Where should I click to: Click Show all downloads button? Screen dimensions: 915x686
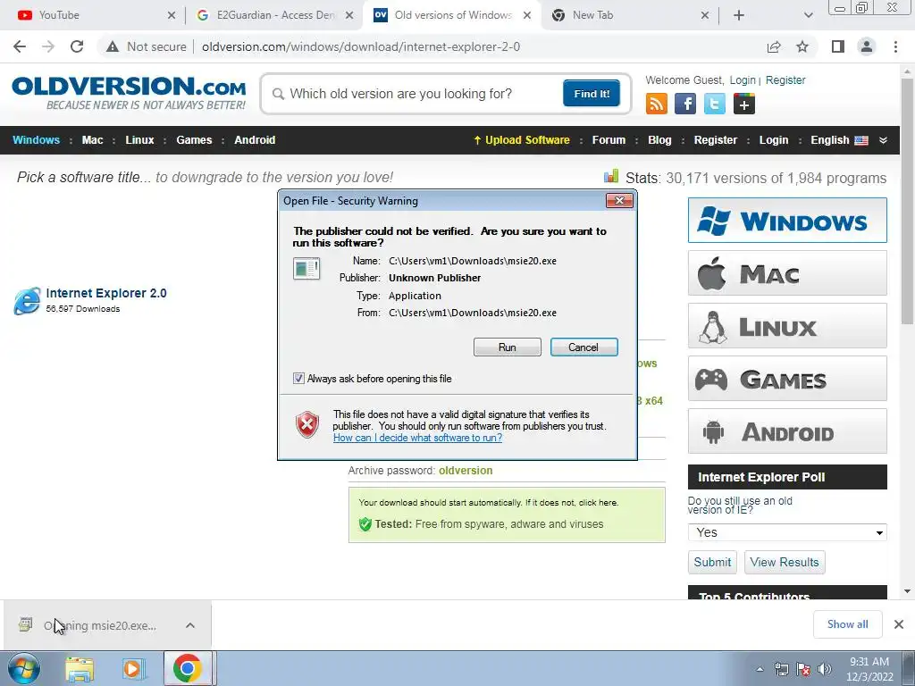[847, 624]
